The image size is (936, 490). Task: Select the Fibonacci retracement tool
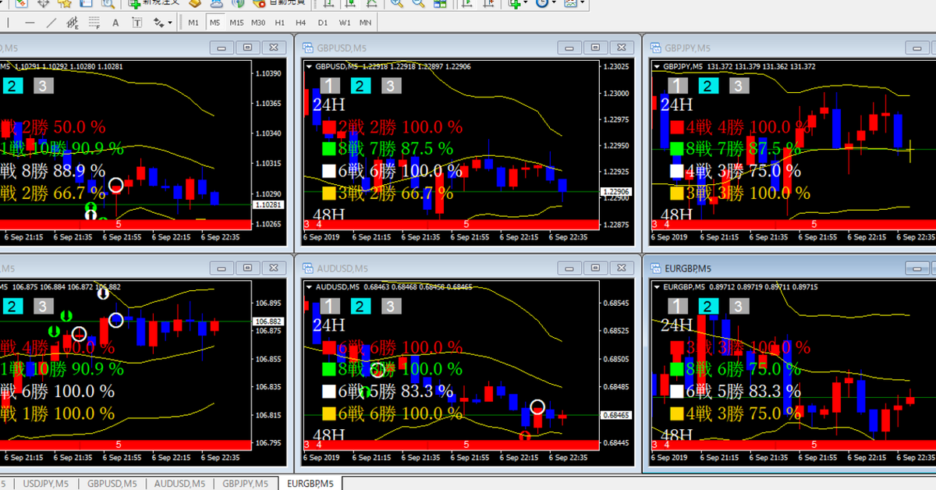pos(94,23)
